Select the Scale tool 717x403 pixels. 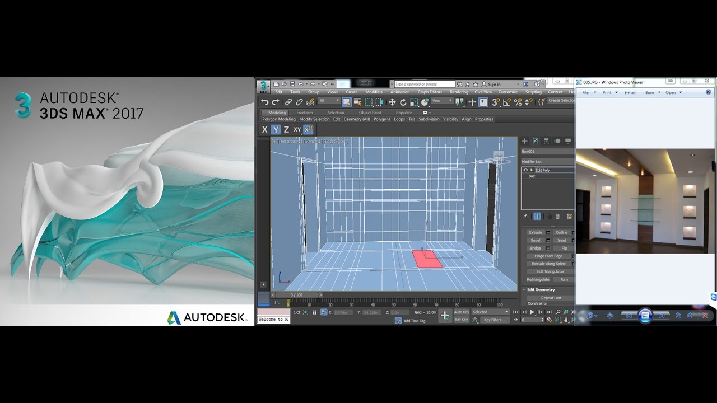(x=414, y=102)
